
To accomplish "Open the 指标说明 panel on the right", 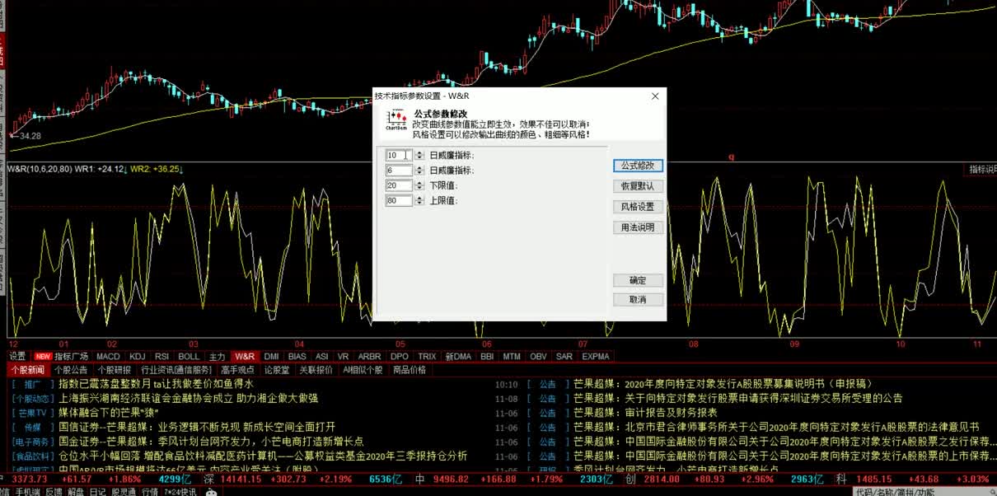I will point(981,169).
